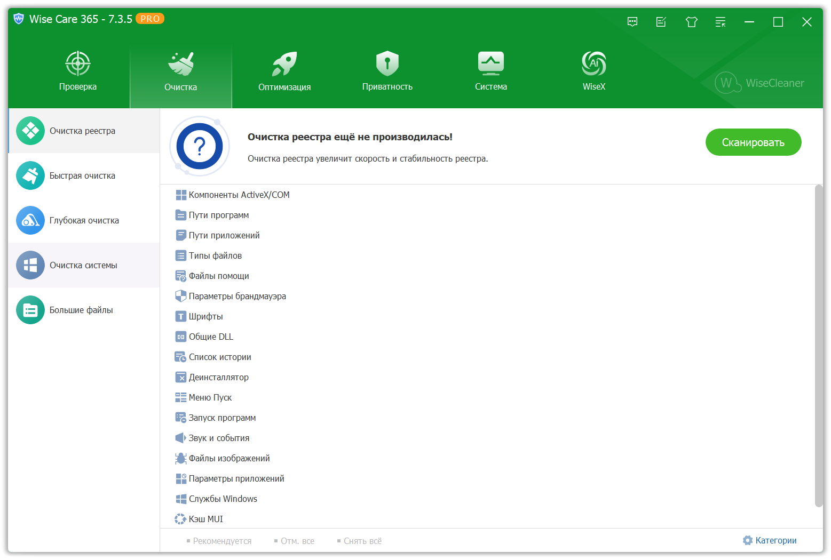Open Глубокая очистка in sidebar
831x560 pixels.
[84, 220]
